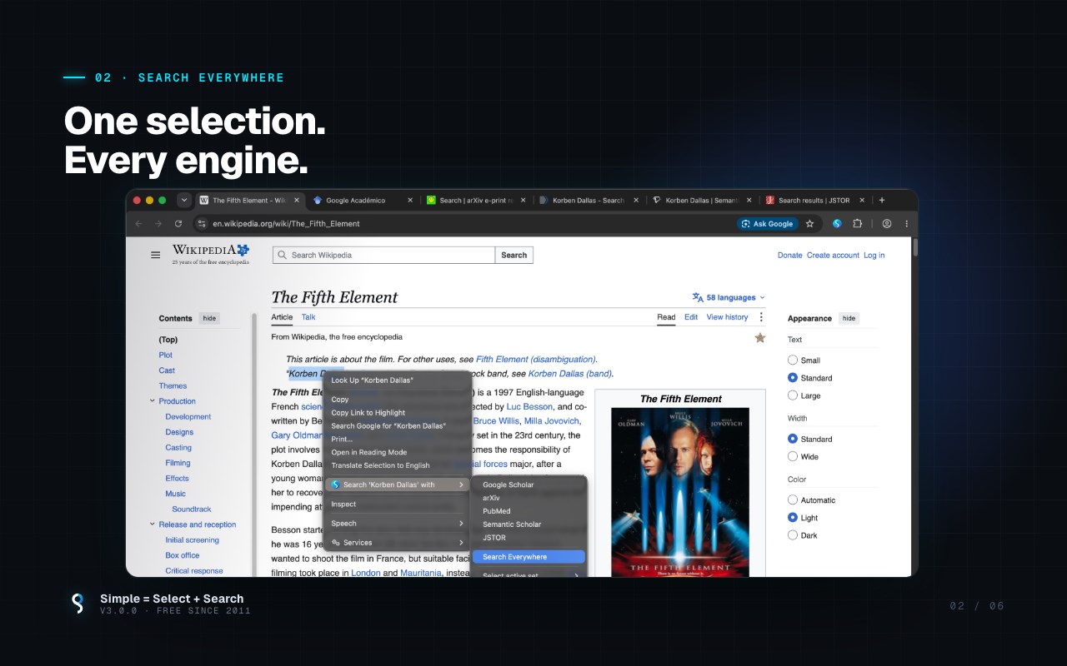Open the Simple Select Search extension icon
The height and width of the screenshot is (666, 1067).
[x=837, y=224]
